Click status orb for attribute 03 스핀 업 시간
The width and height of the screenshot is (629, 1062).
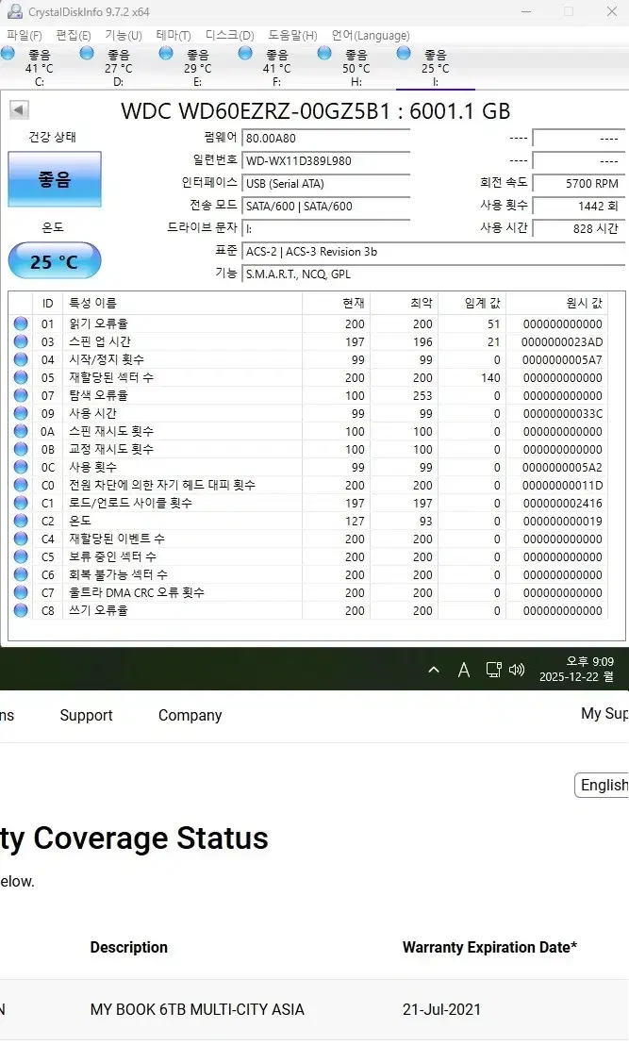pyautogui.click(x=21, y=341)
